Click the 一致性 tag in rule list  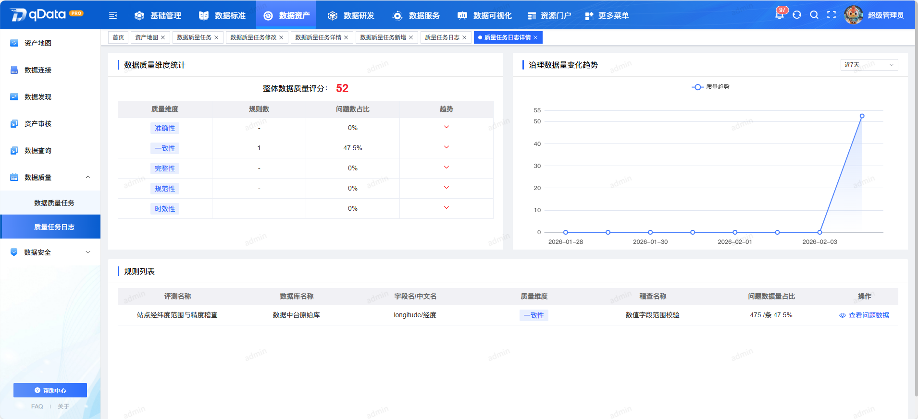pos(534,315)
